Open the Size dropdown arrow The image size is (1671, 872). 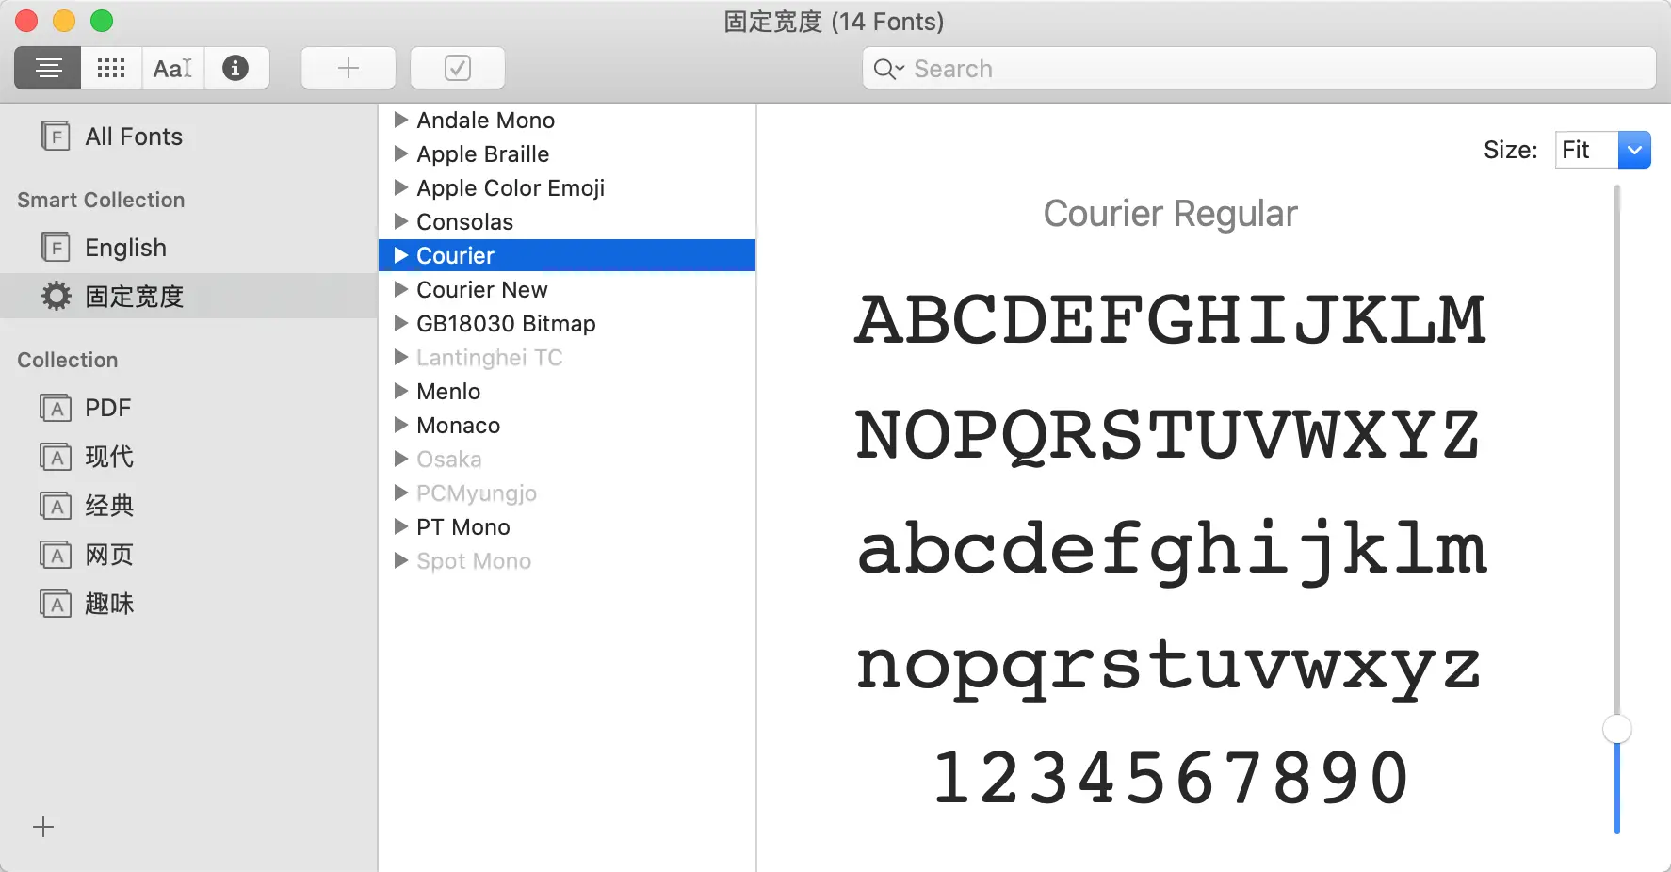[1634, 150]
